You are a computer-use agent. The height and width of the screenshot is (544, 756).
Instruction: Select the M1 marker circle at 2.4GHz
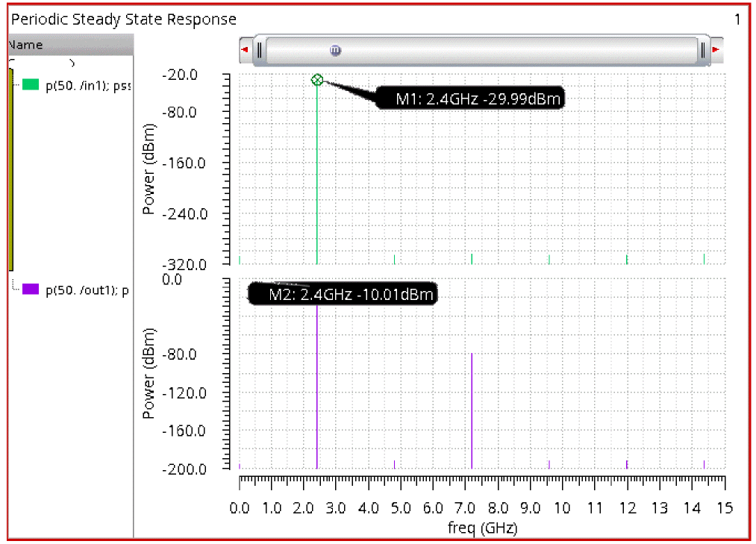(316, 80)
